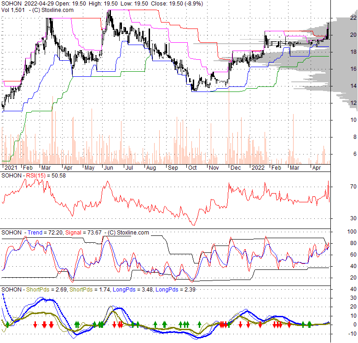Click the '8' price axis label

coord(355,137)
